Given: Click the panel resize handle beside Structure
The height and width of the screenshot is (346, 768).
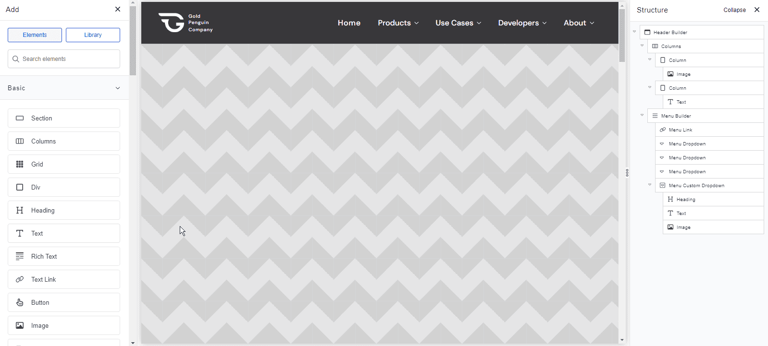Looking at the screenshot, I should tap(627, 173).
